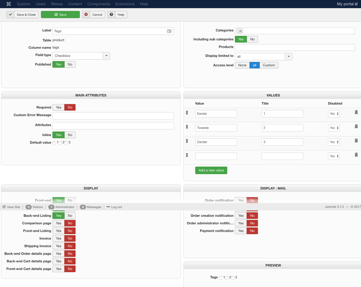Check Default value checkbox 3

[66, 143]
